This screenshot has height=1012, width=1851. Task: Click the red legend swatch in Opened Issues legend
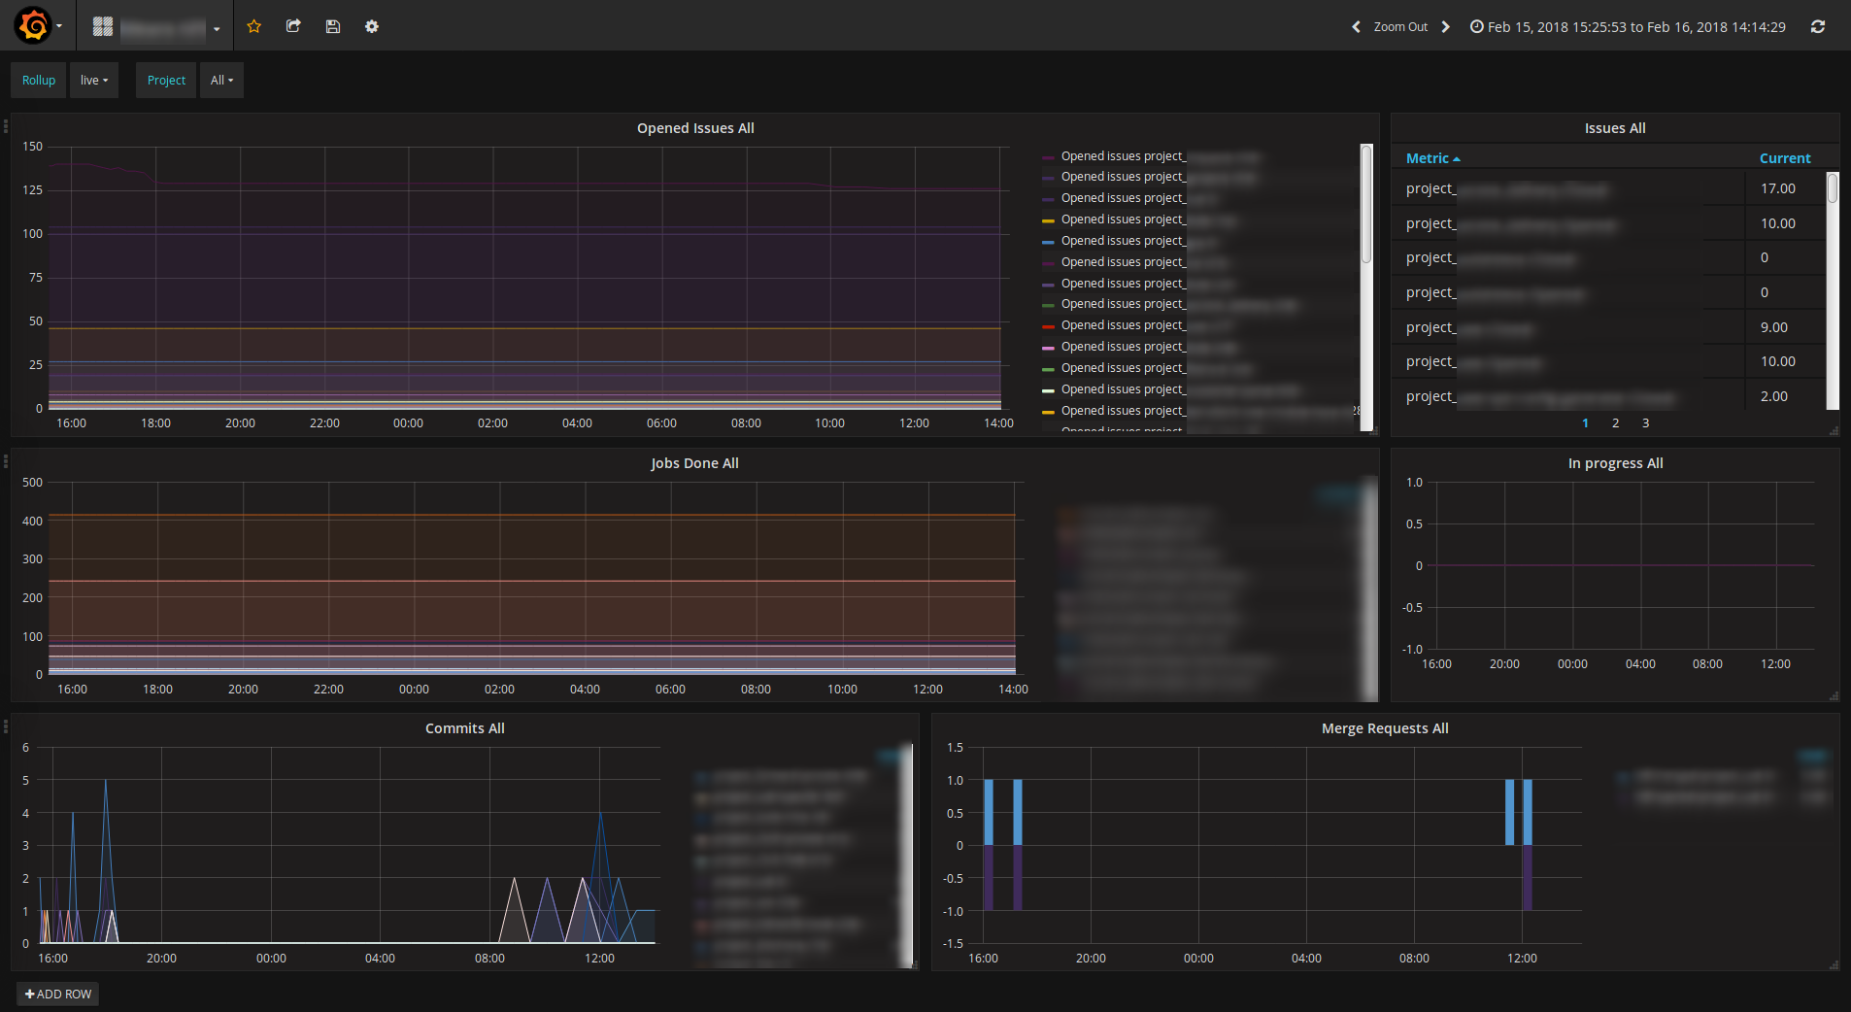click(1049, 326)
